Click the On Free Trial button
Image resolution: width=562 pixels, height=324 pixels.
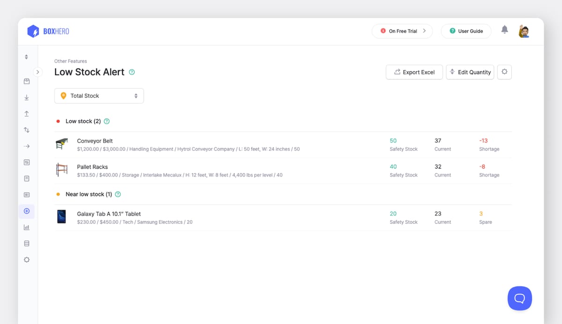pos(402,31)
